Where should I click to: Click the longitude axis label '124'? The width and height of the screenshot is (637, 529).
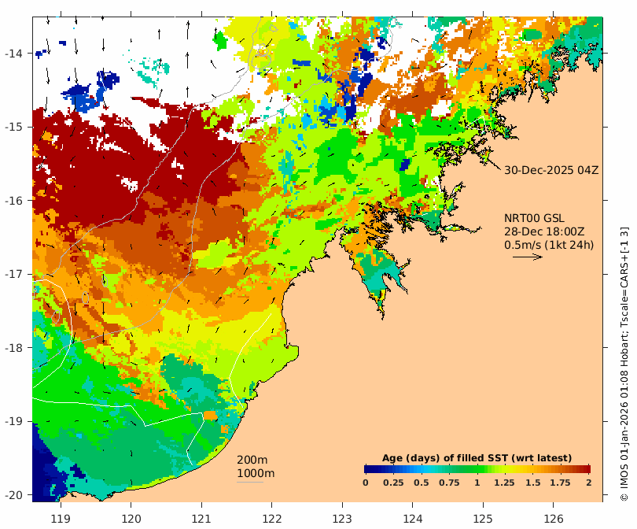pos(413,519)
